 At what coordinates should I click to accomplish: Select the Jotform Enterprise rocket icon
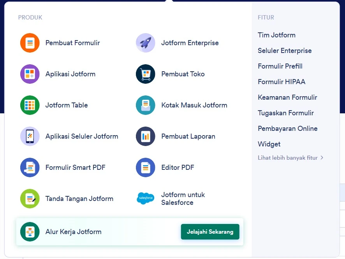point(145,43)
